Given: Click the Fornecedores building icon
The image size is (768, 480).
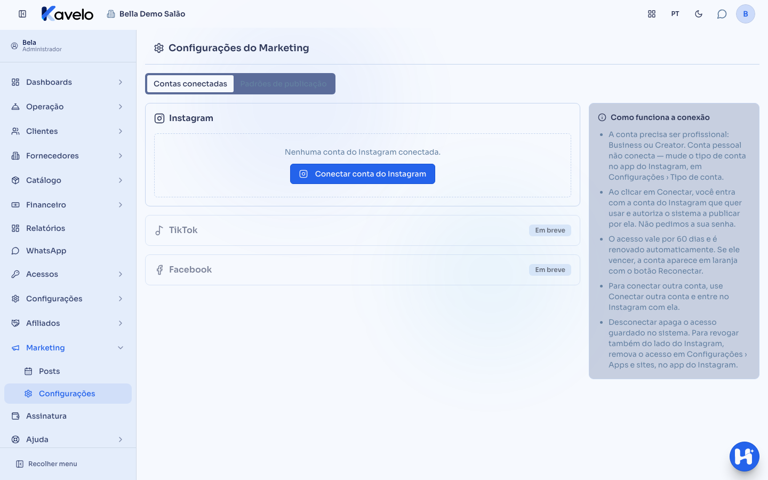Looking at the screenshot, I should 15,156.
